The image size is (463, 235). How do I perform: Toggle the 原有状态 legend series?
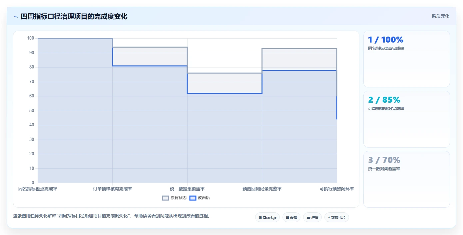[174, 198]
